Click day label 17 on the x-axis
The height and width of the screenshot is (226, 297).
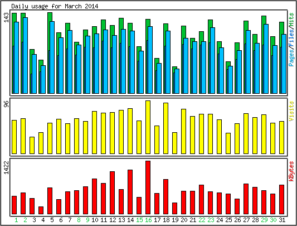(x=157, y=220)
